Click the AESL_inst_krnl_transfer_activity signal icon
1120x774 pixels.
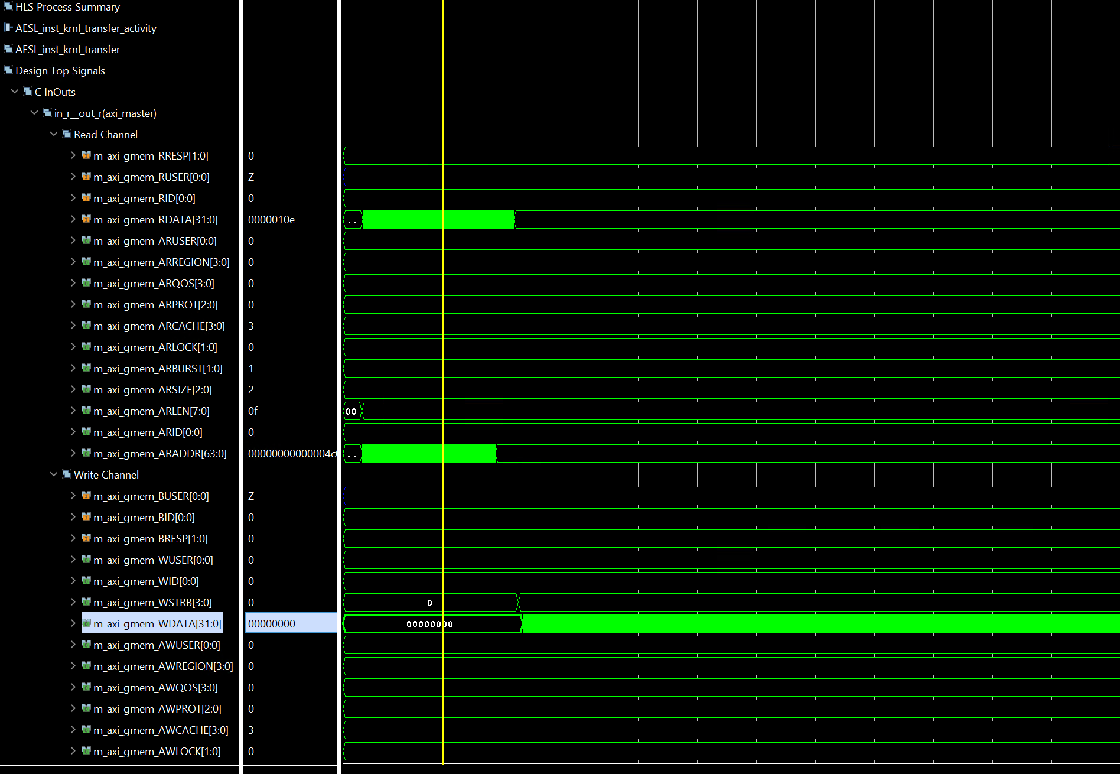(8, 28)
